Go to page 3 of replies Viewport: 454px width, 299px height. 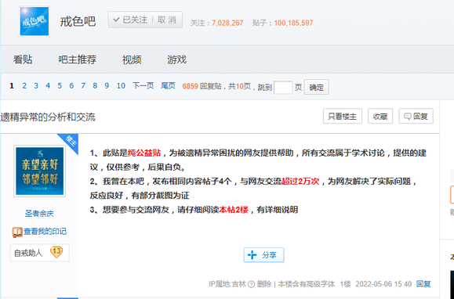(x=36, y=86)
